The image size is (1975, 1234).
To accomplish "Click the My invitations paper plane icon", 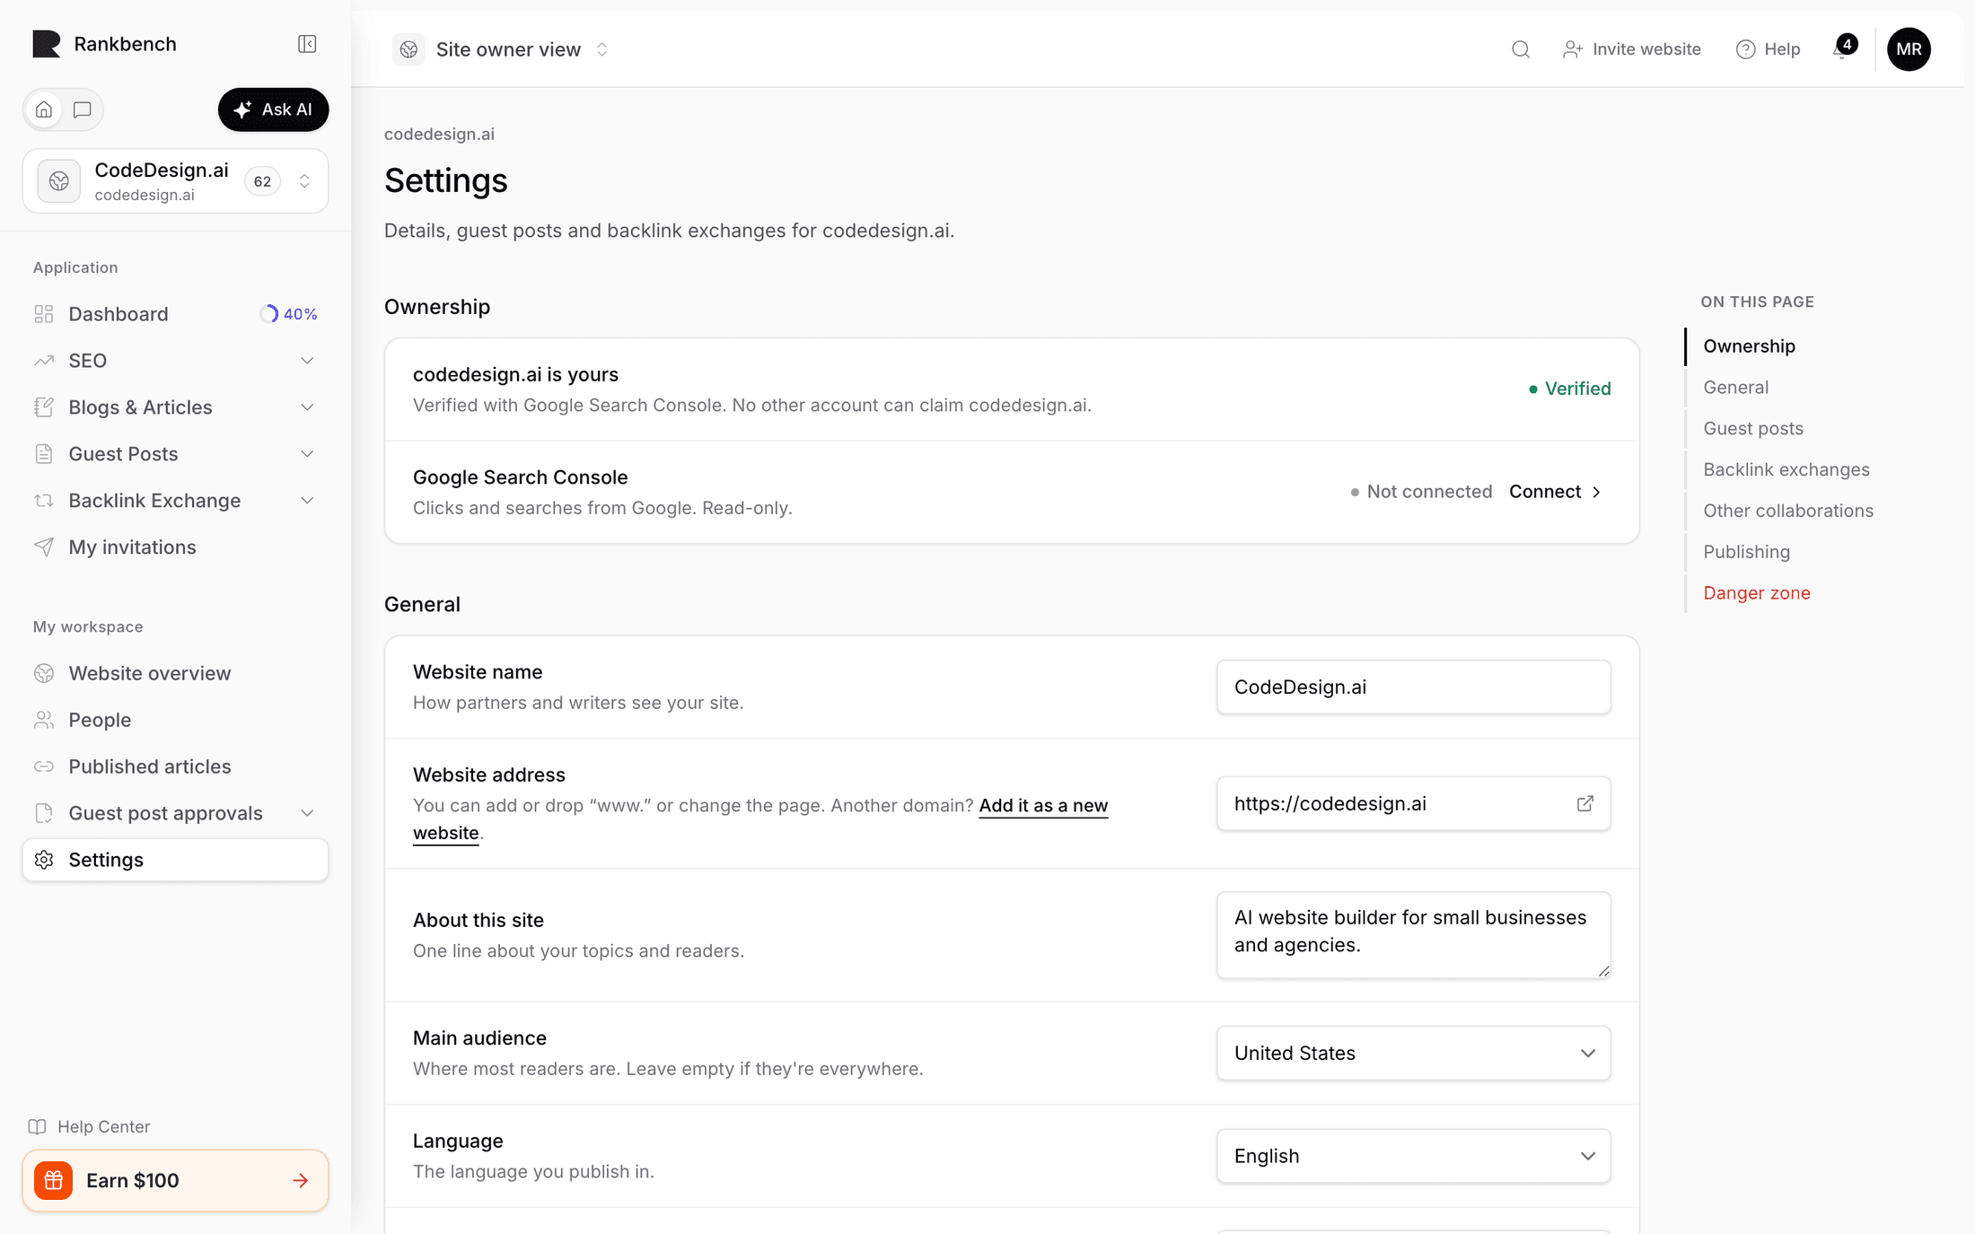I will pos(44,547).
